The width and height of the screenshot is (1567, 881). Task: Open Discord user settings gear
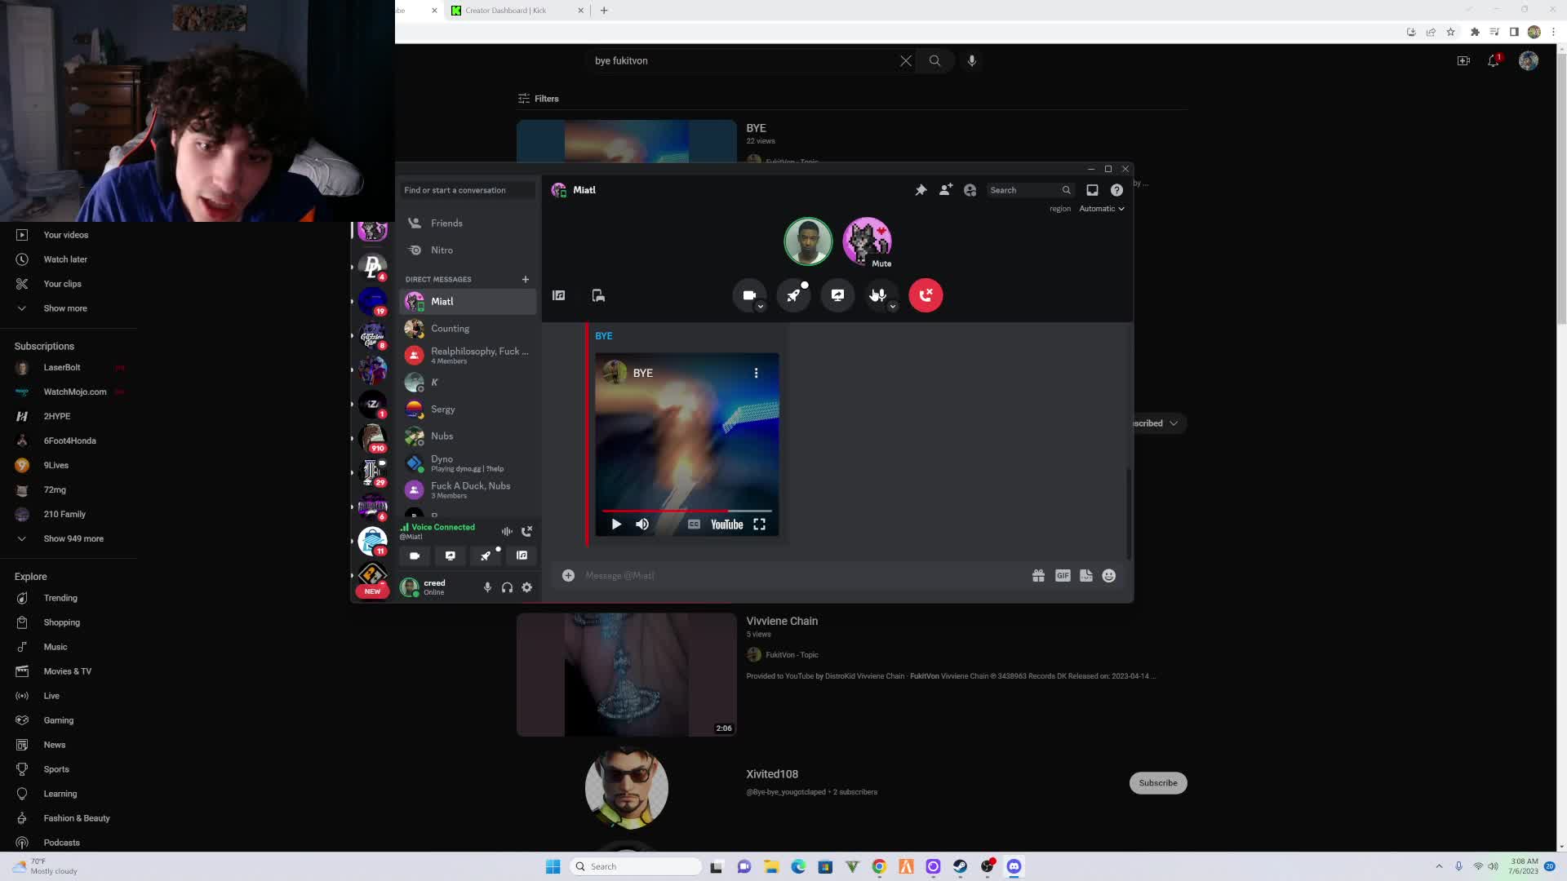click(x=527, y=587)
